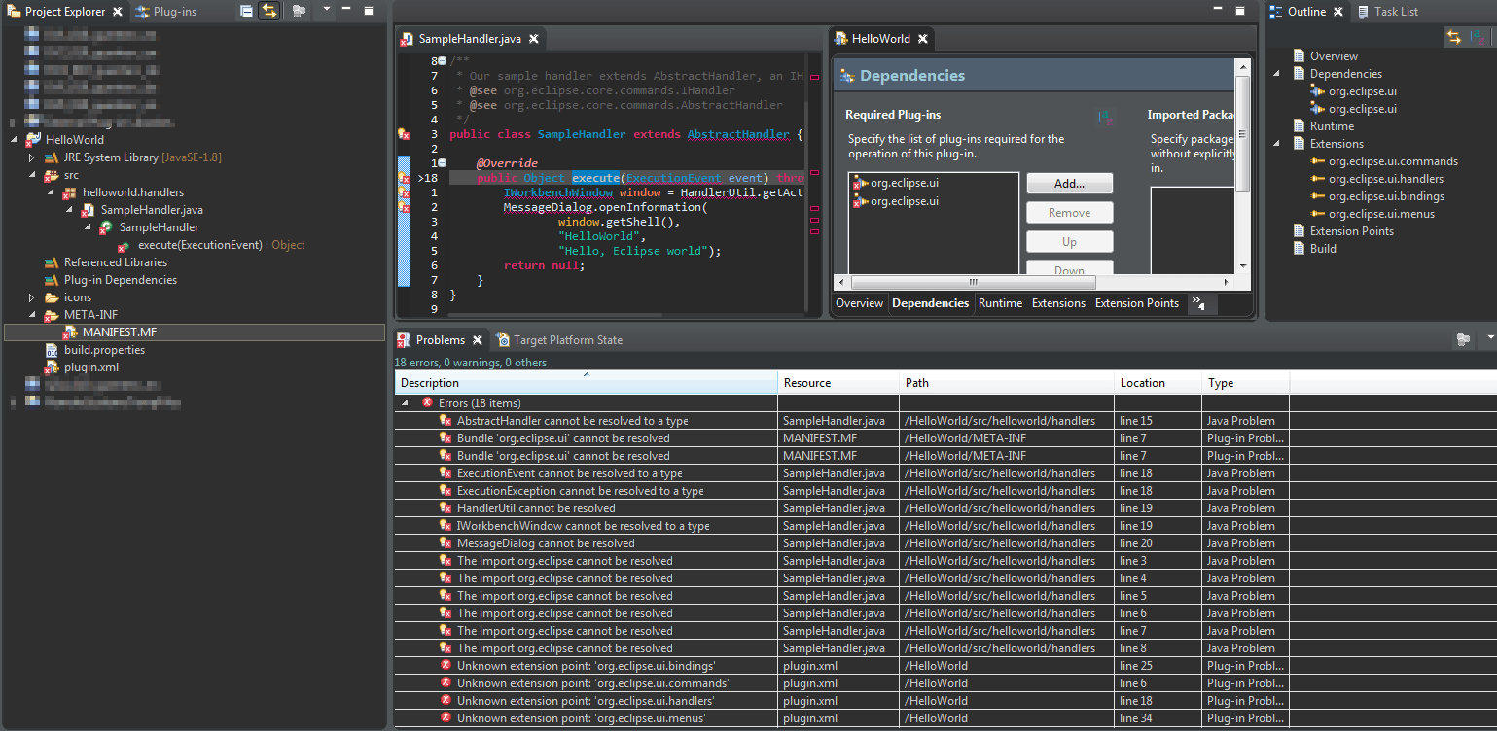Switch to the Plug-ins view tab
Screen dimensions: 1497x731
[x=166, y=12]
